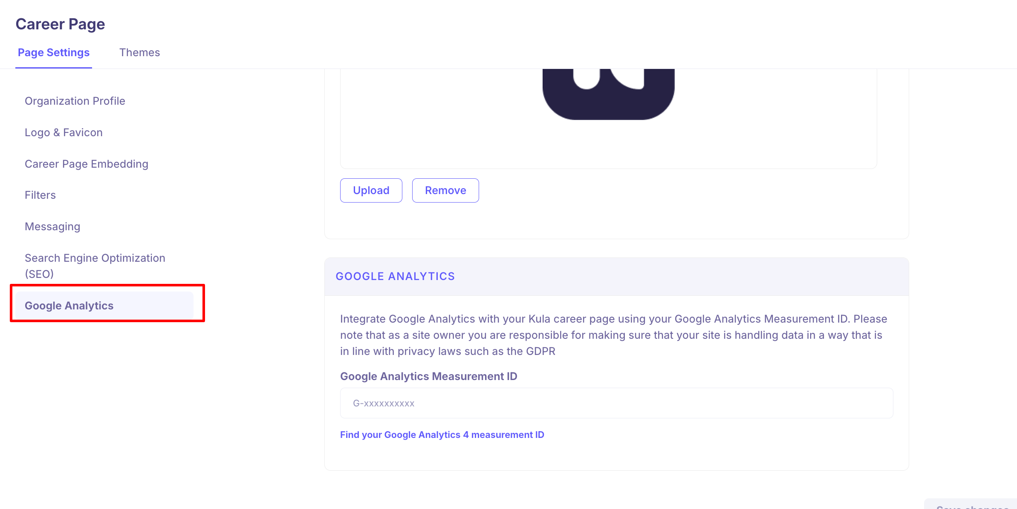Select Google Analytics sidebar item
1017x509 pixels.
pyautogui.click(x=69, y=306)
